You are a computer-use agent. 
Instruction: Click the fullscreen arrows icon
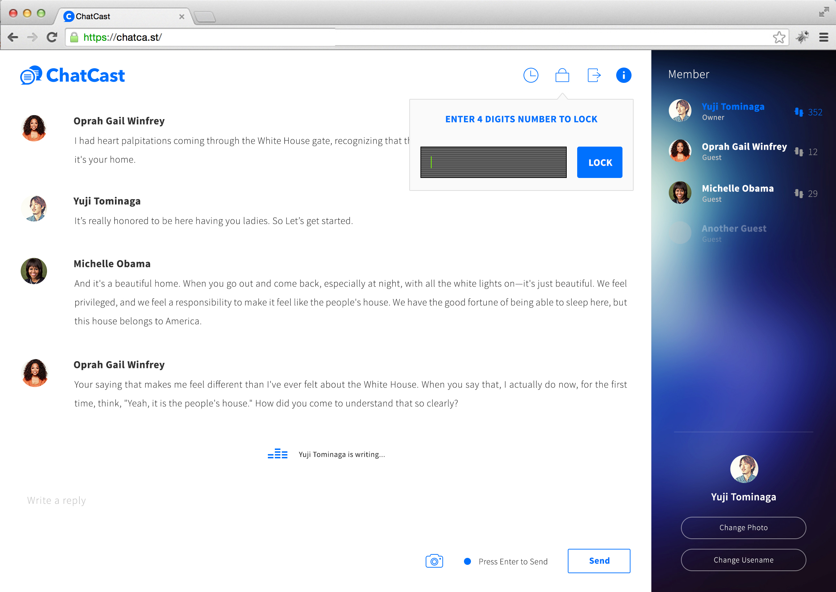pos(823,12)
